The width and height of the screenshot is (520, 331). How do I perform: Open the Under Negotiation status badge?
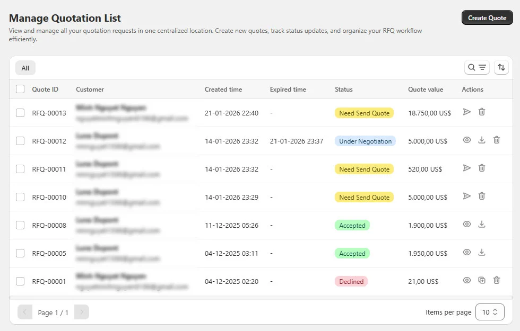click(365, 140)
